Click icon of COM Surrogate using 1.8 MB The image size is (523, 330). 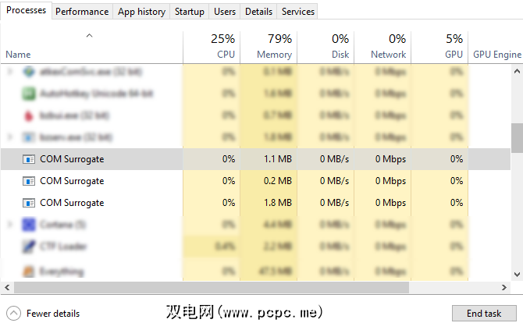click(x=29, y=203)
